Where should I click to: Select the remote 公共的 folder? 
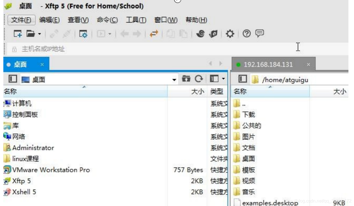click(x=247, y=125)
